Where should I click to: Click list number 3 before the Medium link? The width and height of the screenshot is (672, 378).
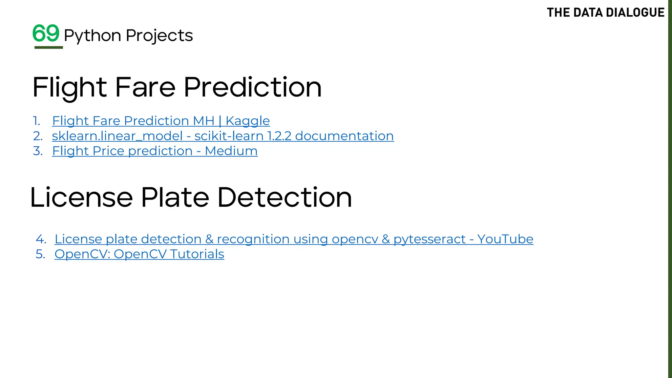tap(38, 151)
